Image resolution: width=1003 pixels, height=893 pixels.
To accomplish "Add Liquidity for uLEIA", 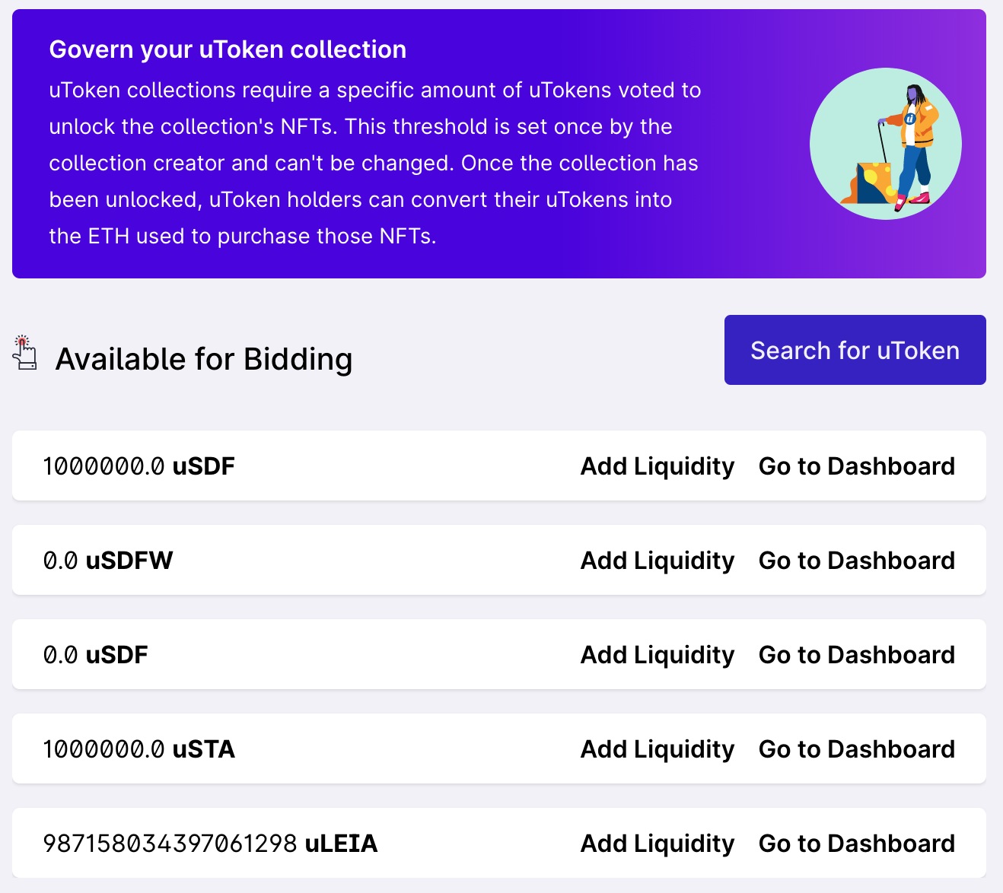I will click(x=658, y=844).
